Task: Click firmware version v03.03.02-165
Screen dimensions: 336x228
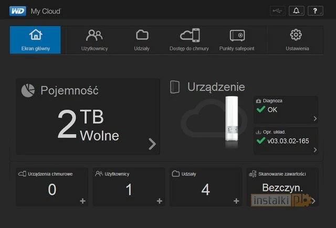Action: point(288,141)
